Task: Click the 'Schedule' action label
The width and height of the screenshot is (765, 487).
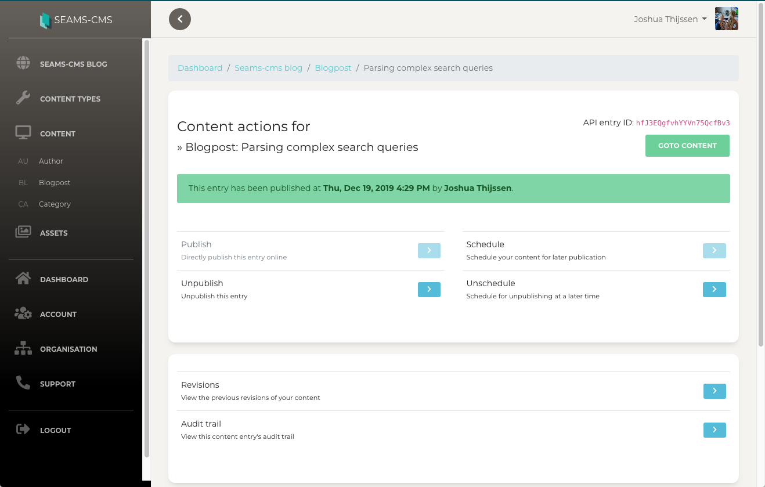Action: 485,244
